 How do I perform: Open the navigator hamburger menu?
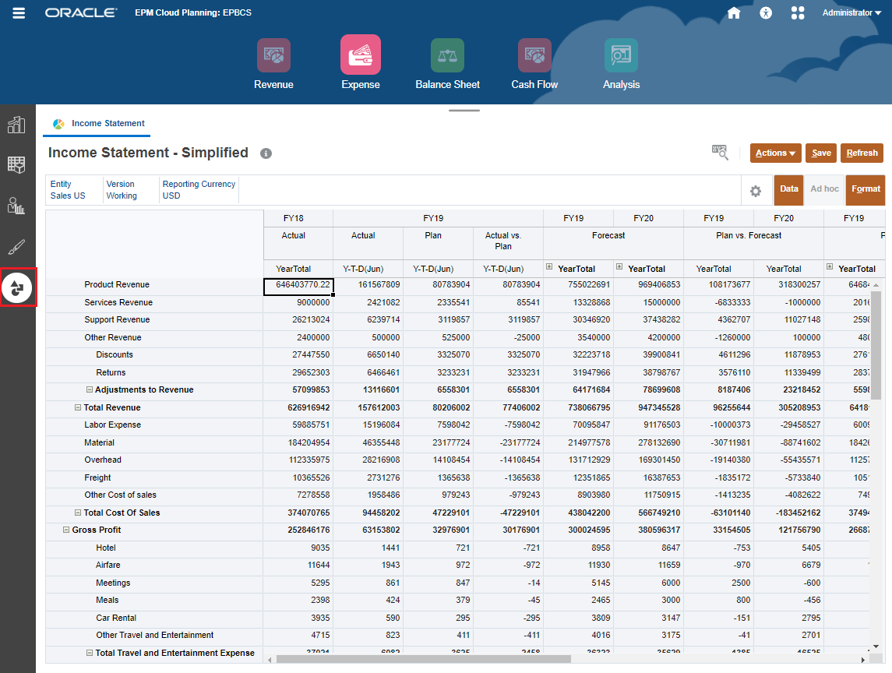pyautogui.click(x=18, y=12)
